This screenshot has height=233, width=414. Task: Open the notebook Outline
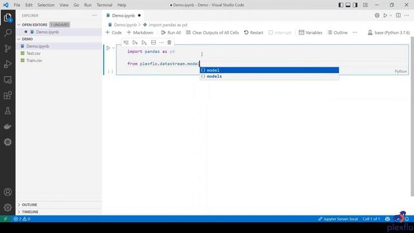click(x=338, y=33)
